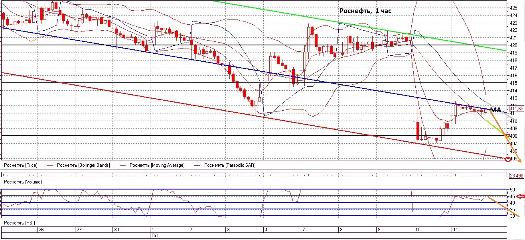Click the 'MA' annotation label on chart
This screenshot has width=525, height=240.
495,109
